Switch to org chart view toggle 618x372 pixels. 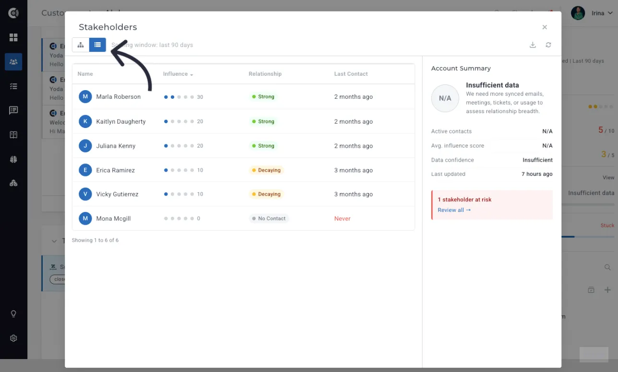pos(81,45)
